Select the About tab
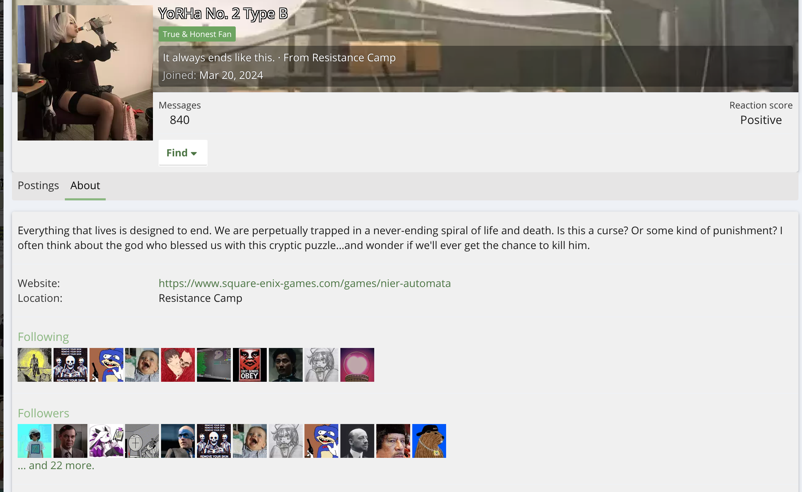Image resolution: width=802 pixels, height=492 pixels. [85, 185]
